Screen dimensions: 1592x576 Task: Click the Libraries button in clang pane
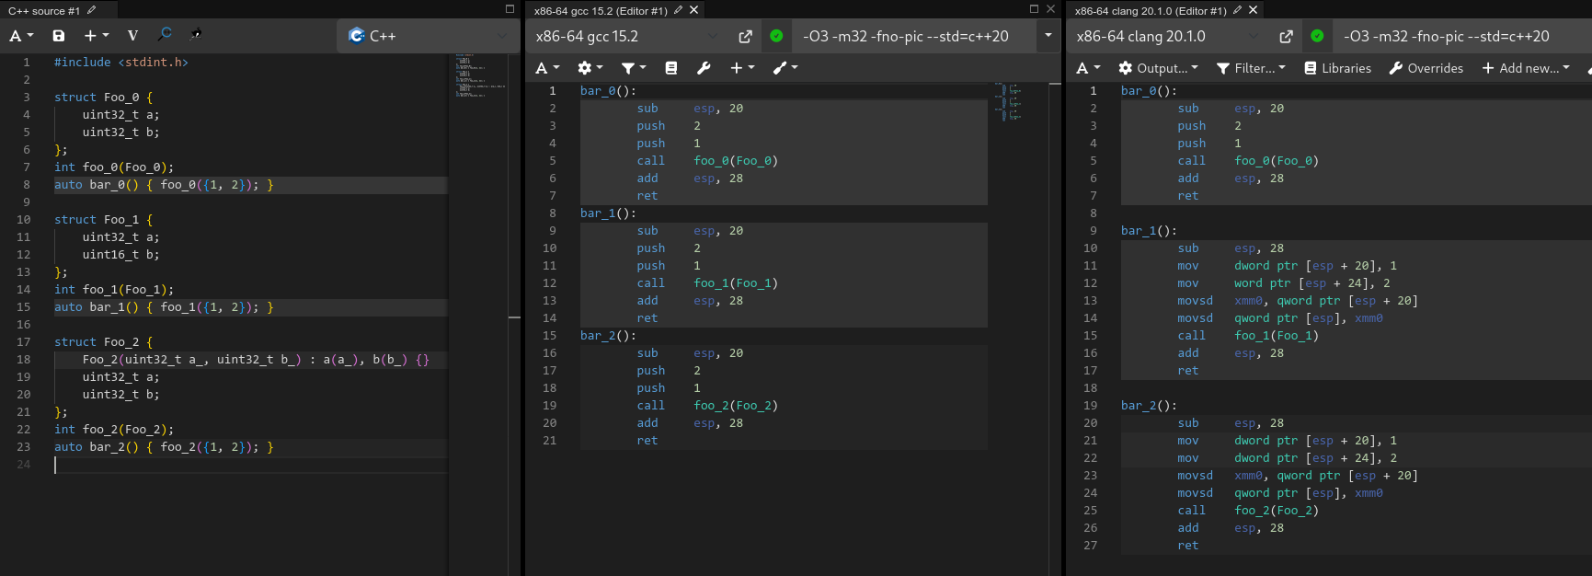coord(1337,68)
